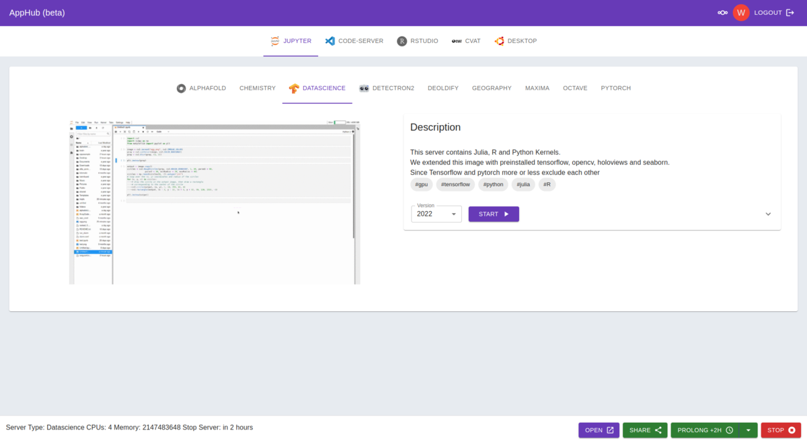Click the RStudio R icon
The width and height of the screenshot is (807, 447).
pyautogui.click(x=402, y=41)
